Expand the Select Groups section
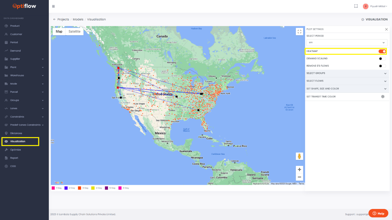The image size is (392, 220). click(x=347, y=73)
